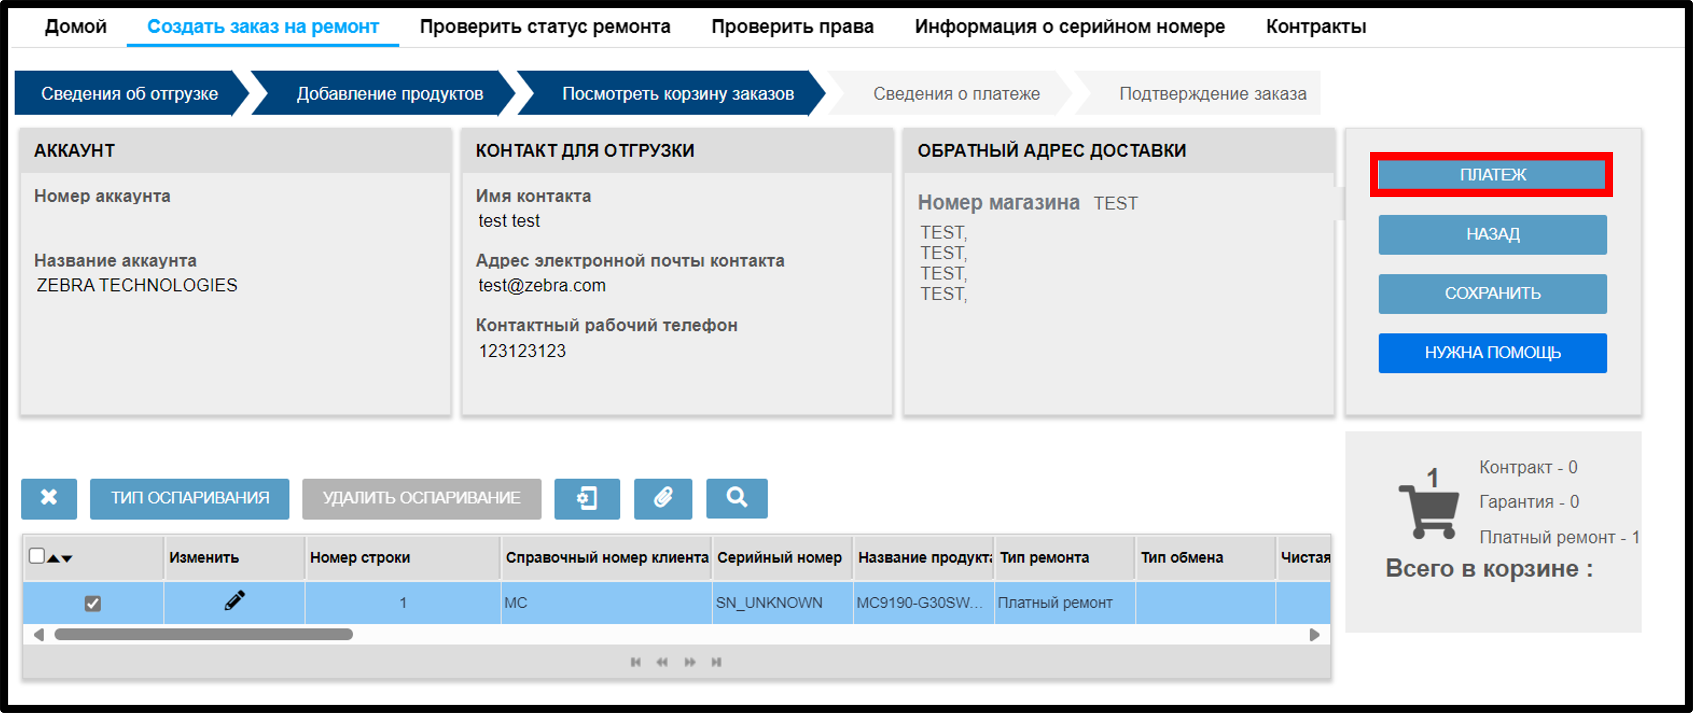Open Проверить права tab

tap(793, 27)
